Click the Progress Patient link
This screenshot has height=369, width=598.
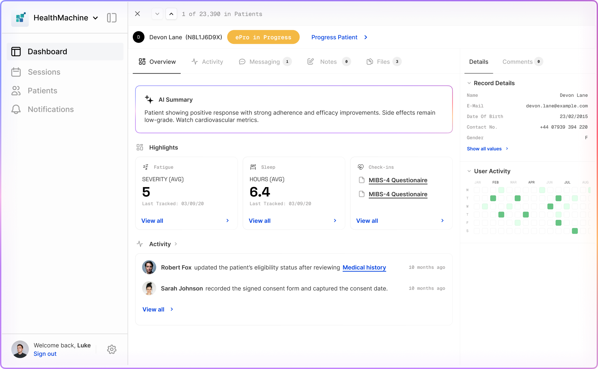(x=334, y=37)
